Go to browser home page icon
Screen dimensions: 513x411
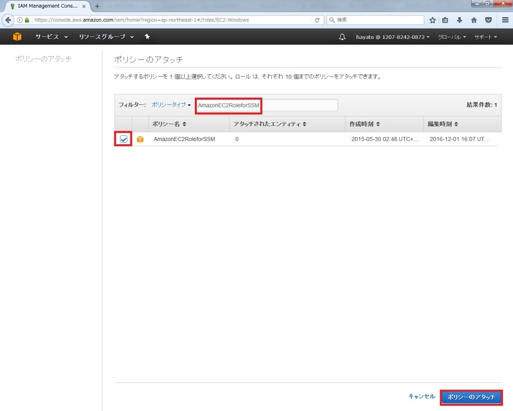point(474,20)
